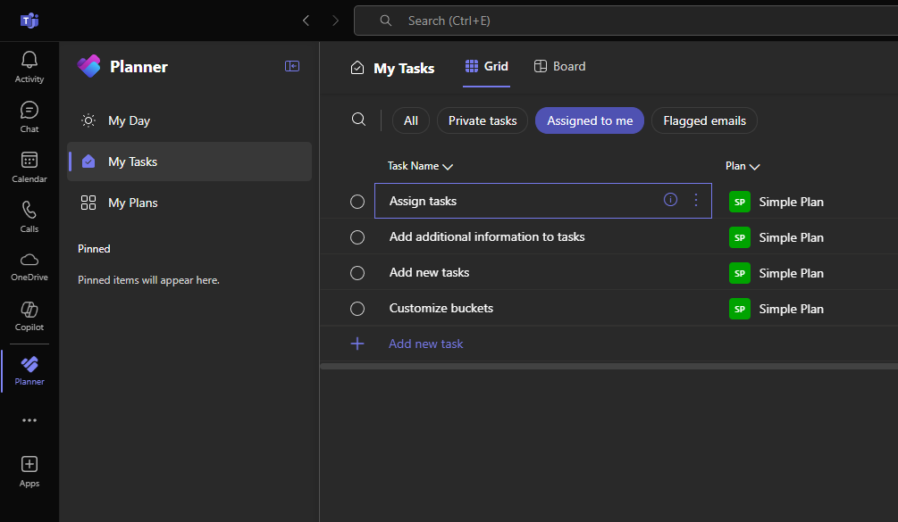Open more options for Assign tasks
Screen dimensions: 898x522
click(696, 200)
